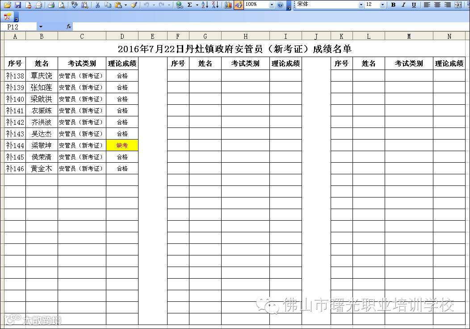
Task: Toggle underline formatting
Action: click(414, 5)
